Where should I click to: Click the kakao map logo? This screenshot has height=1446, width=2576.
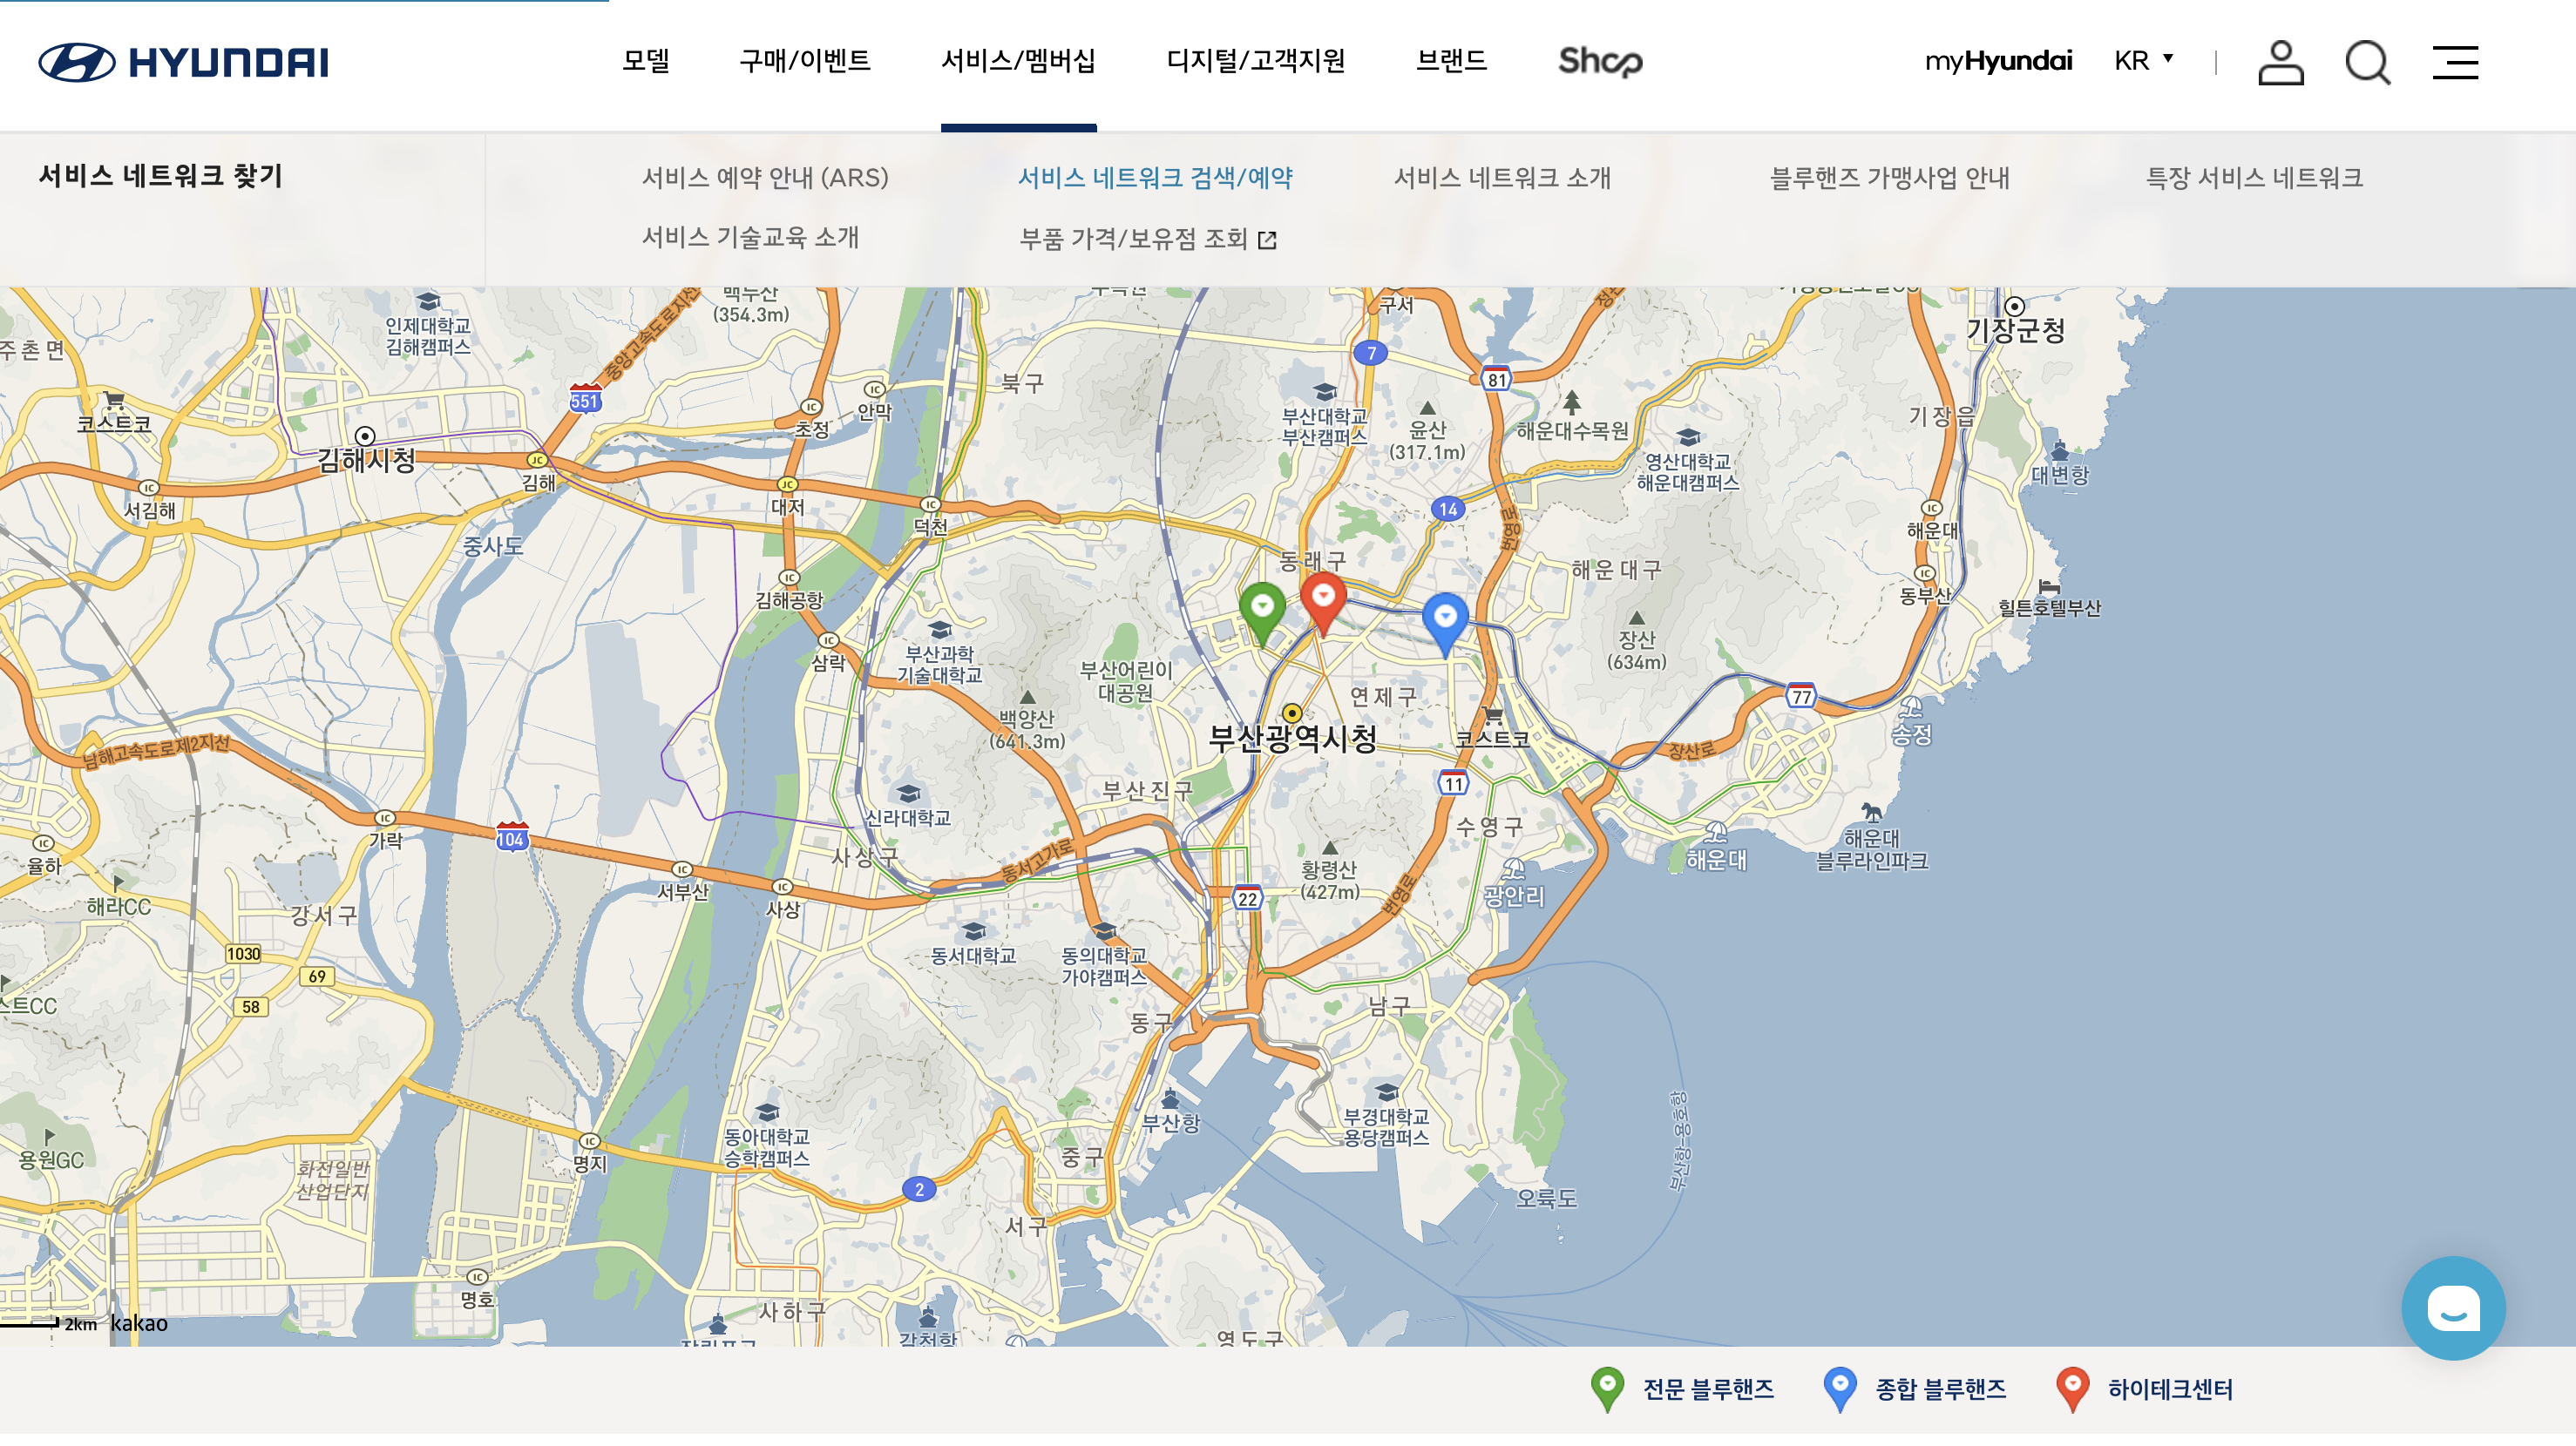point(139,1323)
